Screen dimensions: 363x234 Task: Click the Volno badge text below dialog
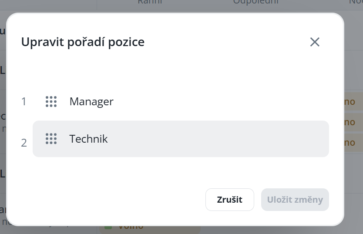point(131,227)
